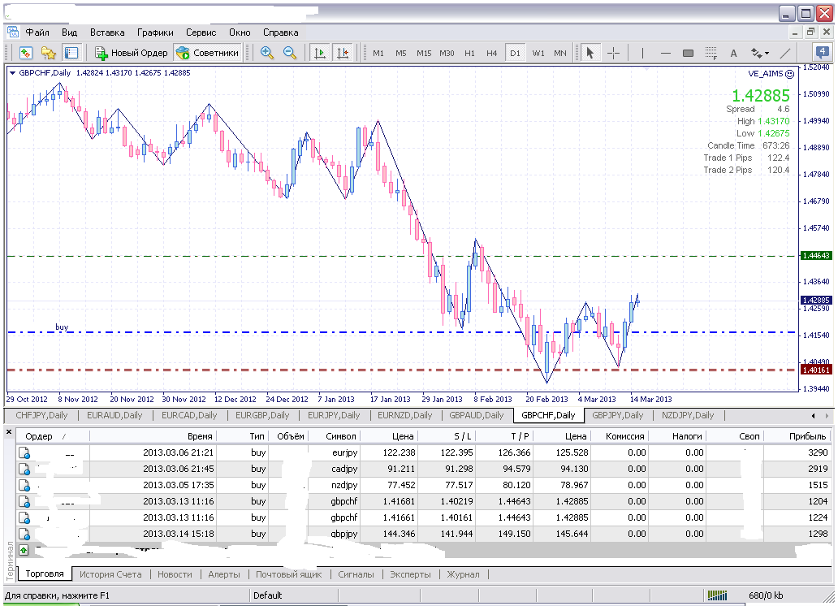Select the M5 timeframe
The width and height of the screenshot is (838, 606).
click(401, 53)
